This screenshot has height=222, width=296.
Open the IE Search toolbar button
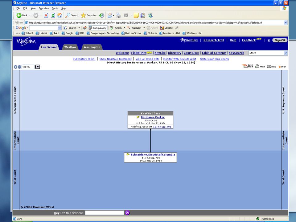tap(72, 15)
